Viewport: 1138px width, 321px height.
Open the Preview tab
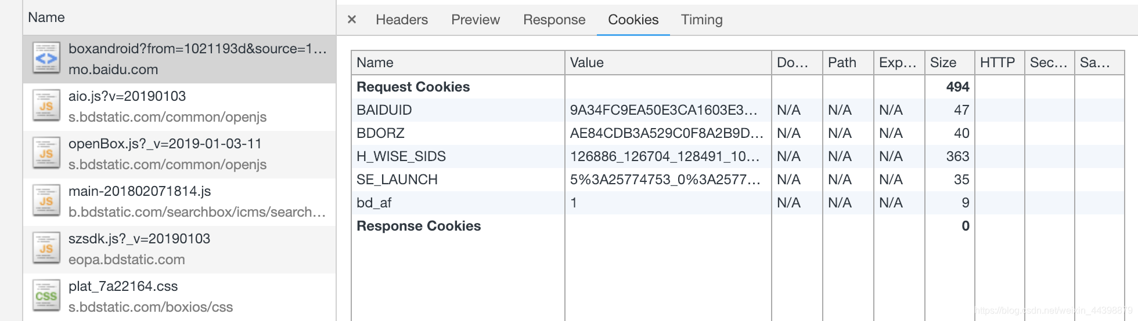pos(476,20)
